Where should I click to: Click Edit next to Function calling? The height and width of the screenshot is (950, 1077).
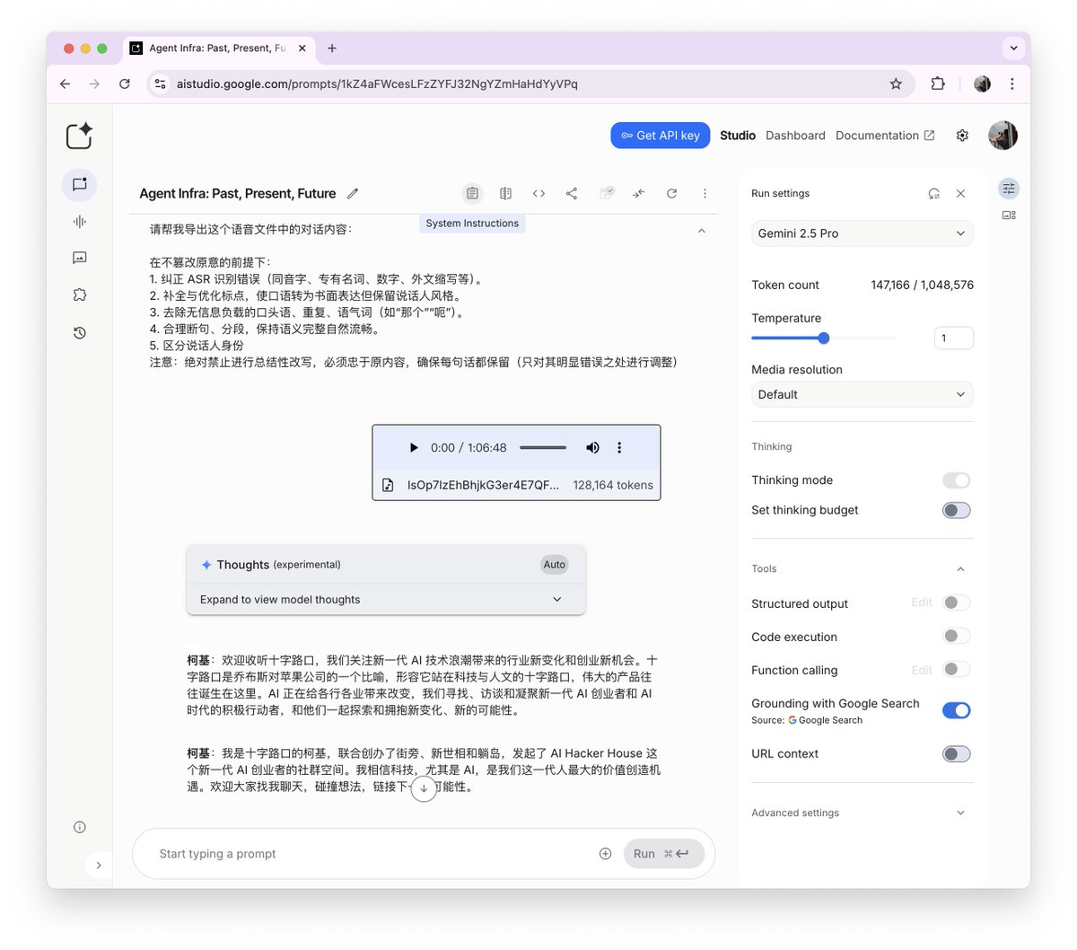point(922,670)
